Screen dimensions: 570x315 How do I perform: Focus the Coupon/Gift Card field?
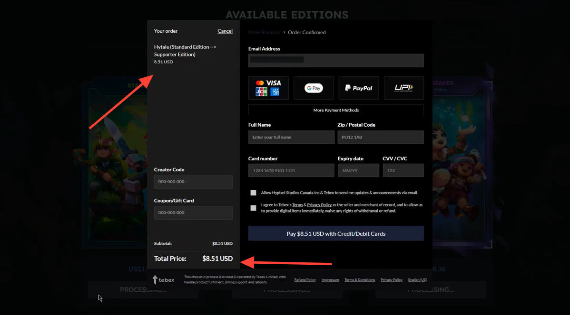click(193, 213)
